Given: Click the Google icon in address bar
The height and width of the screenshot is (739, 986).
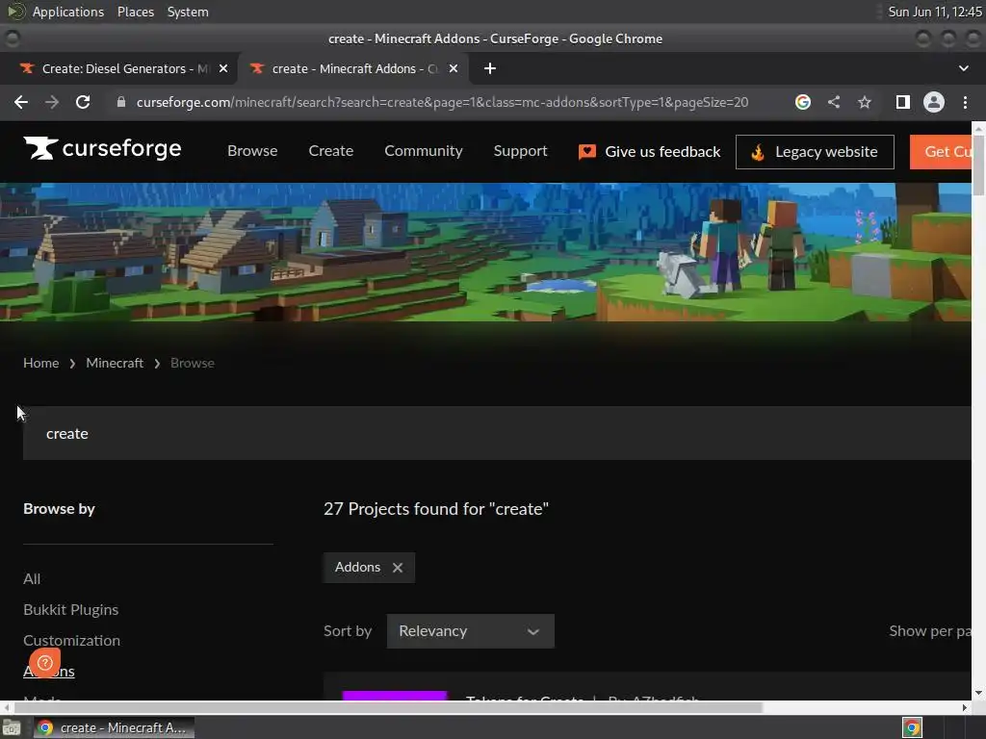Looking at the screenshot, I should point(802,102).
